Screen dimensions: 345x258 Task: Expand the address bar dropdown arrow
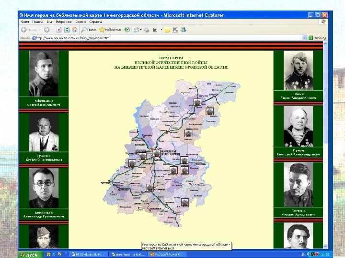[x=305, y=38]
